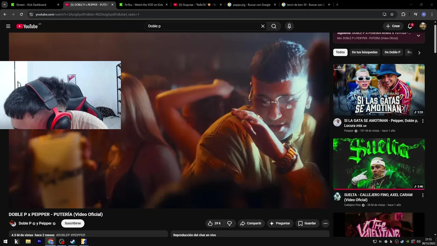Click the Compartir button
The image size is (437, 246).
tap(251, 223)
